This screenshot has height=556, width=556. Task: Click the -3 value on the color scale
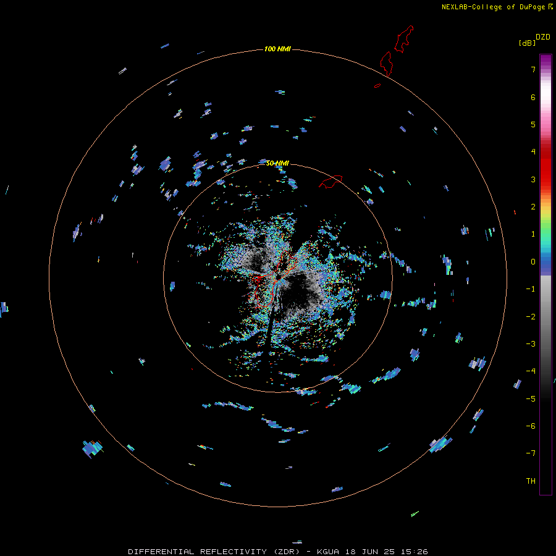[x=531, y=344]
